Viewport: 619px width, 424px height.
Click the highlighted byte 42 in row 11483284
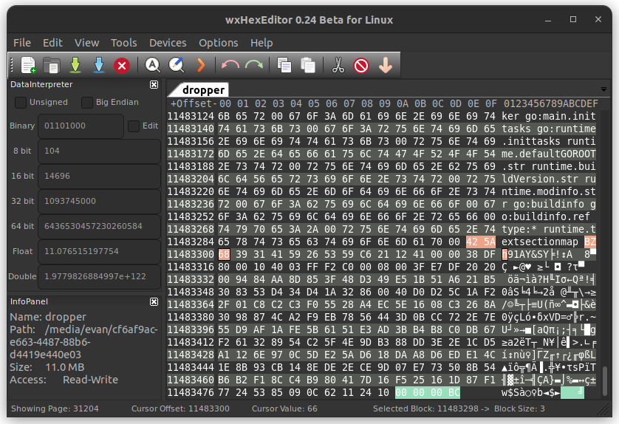(472, 242)
